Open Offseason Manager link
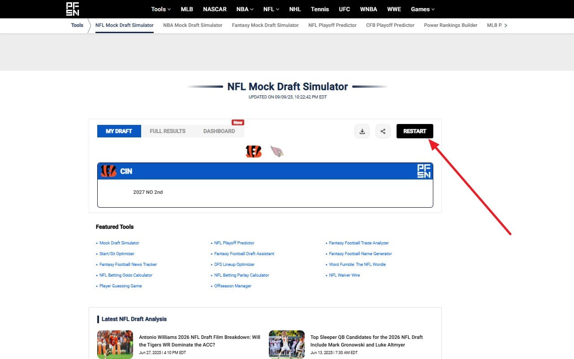Viewport: 574px width, 359px height. click(x=233, y=286)
